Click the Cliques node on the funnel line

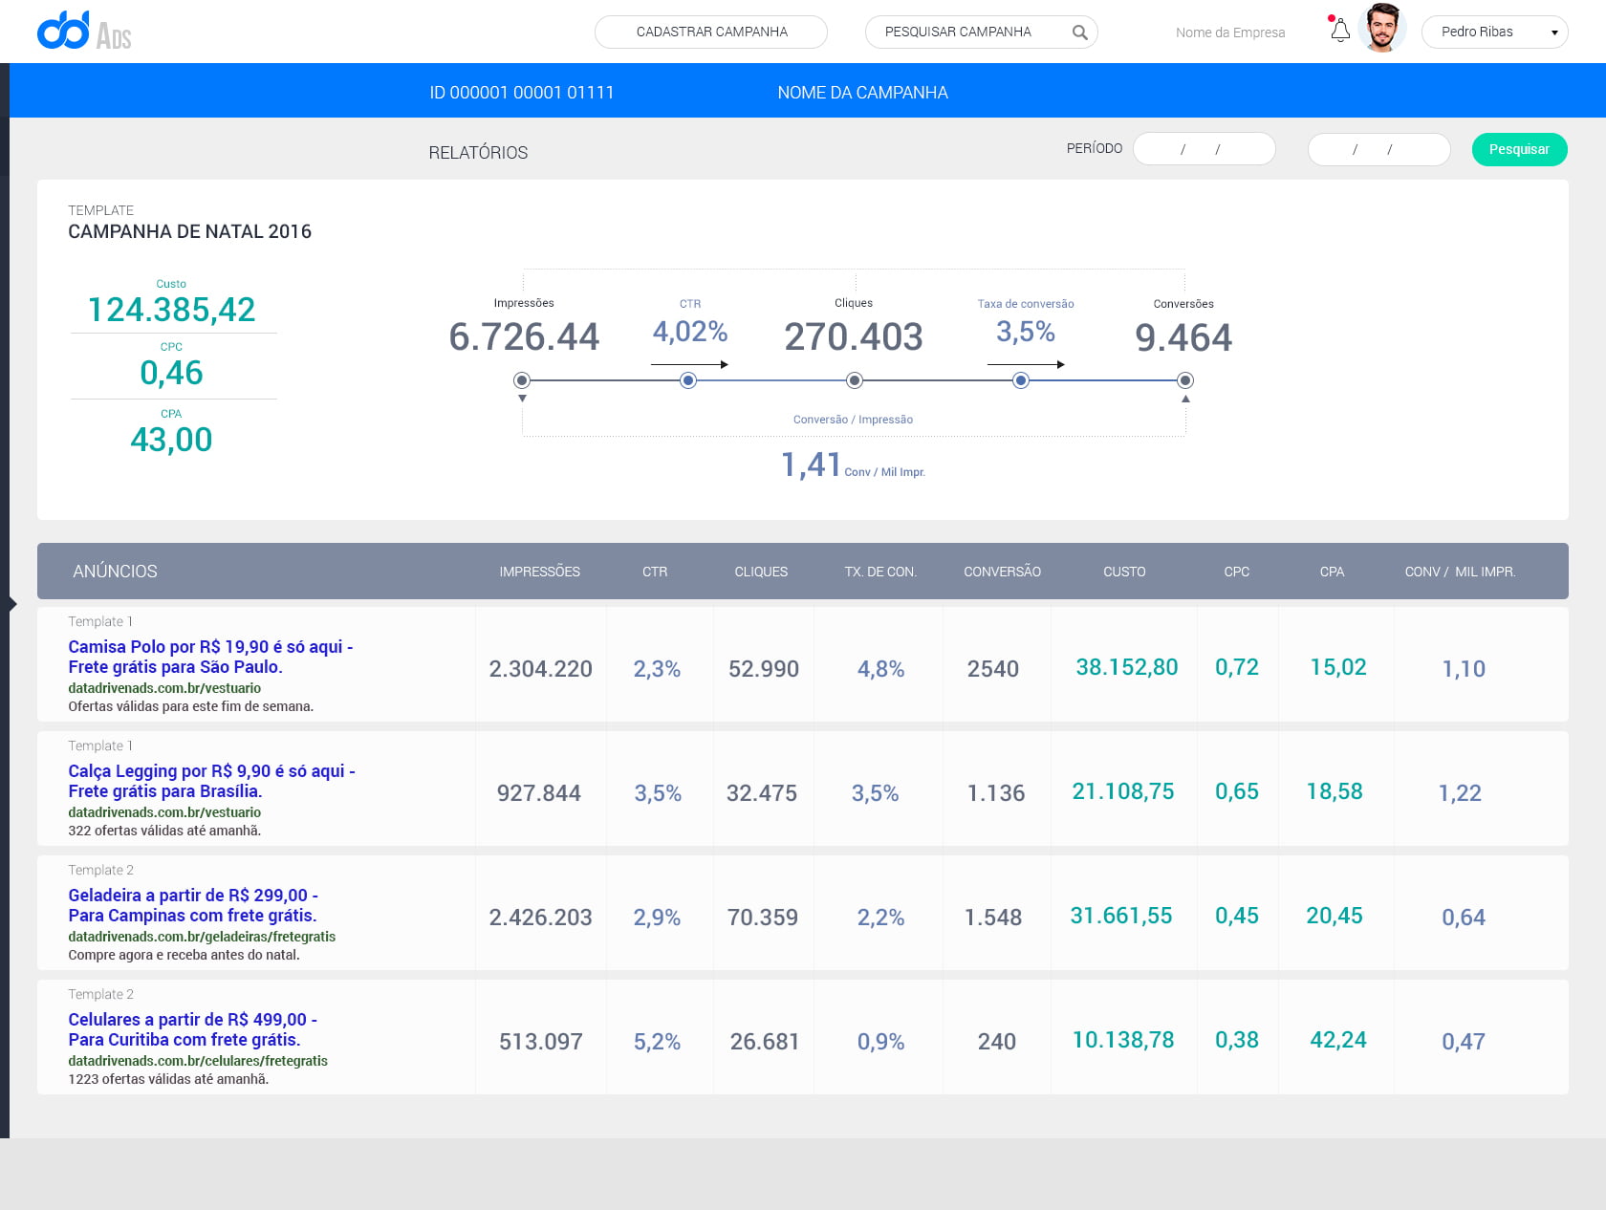(x=855, y=380)
